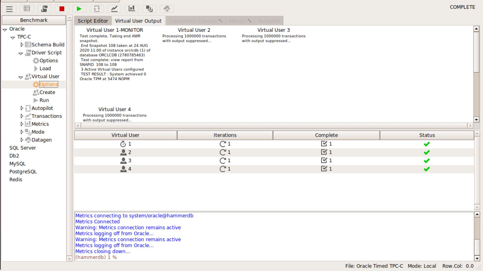The height and width of the screenshot is (271, 483).
Task: Select Run under Virtual User
Action: tap(44, 100)
